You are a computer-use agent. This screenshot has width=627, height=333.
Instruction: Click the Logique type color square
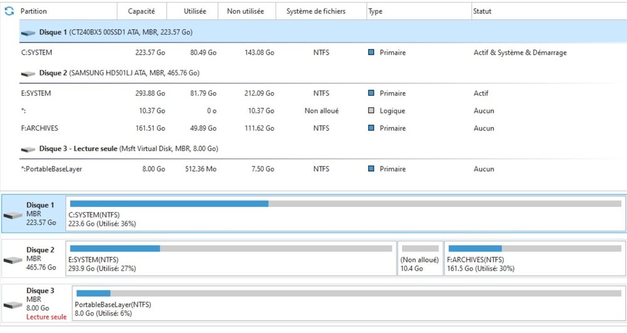371,111
